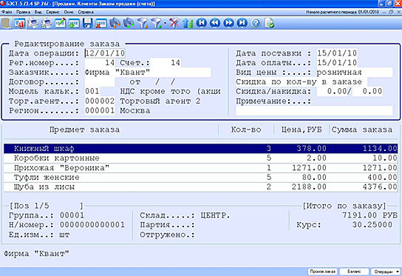The image size is (402, 276).
Task: Click the 1271.00 price cell for Прихожая
Action: [x=309, y=168]
